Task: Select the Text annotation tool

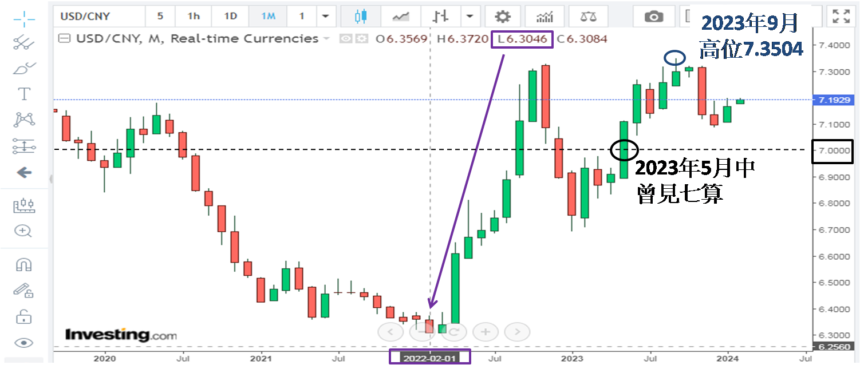Action: pos(23,94)
